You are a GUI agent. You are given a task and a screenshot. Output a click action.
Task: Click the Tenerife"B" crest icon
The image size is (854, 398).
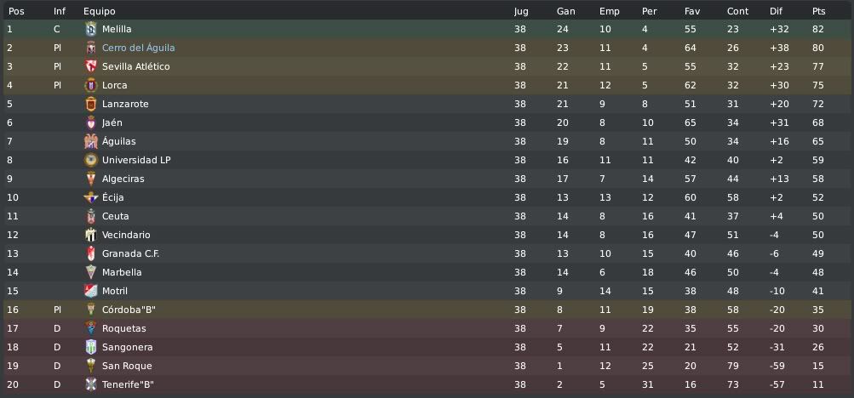[x=91, y=384]
